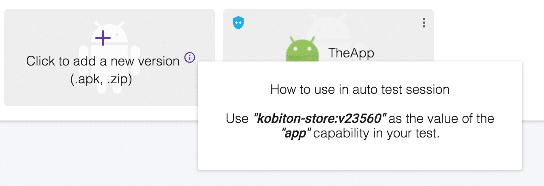Viewport: 544px width, 186px height.
Task: Click the "capability in your test." text
Action: tap(377, 134)
